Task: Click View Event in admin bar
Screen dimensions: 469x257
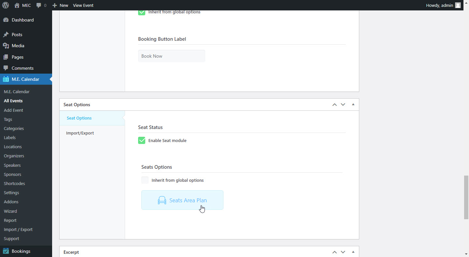Action: point(83,5)
